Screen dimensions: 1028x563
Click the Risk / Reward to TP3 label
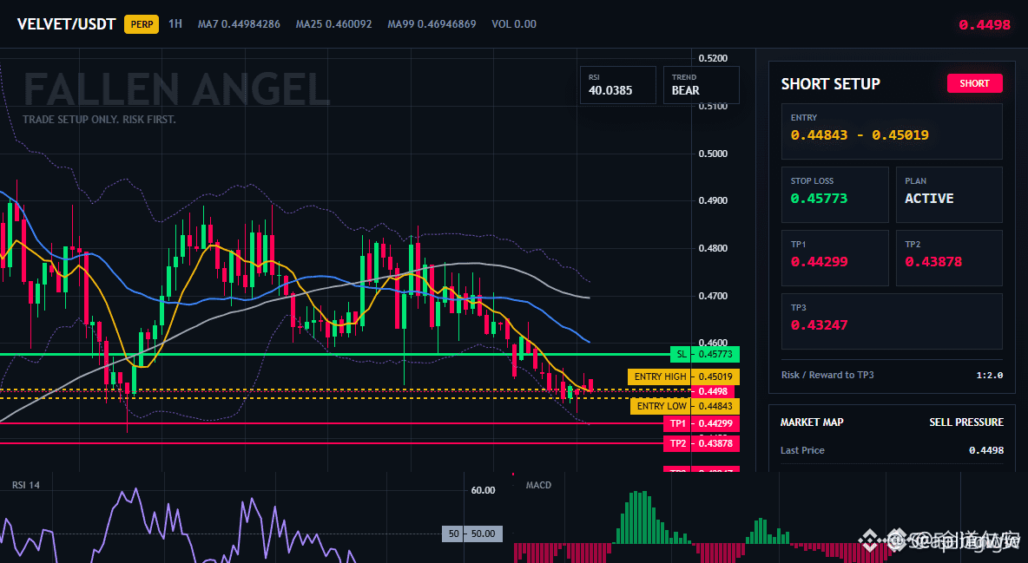point(827,375)
